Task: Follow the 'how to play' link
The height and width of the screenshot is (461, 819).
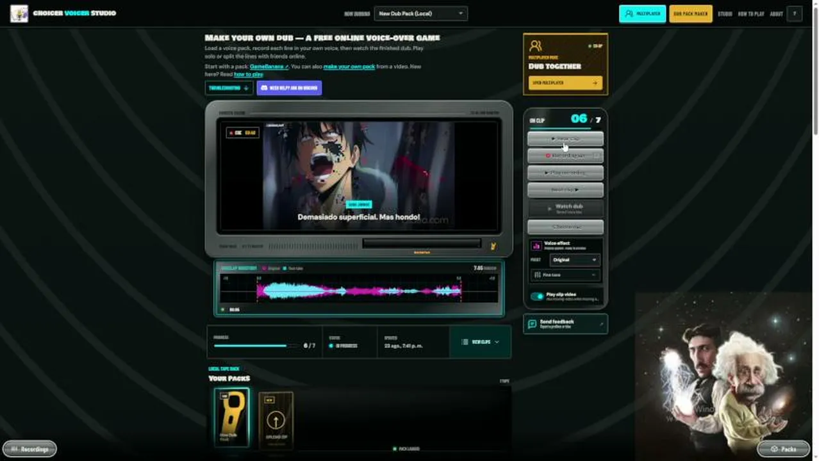Action: tap(248, 74)
